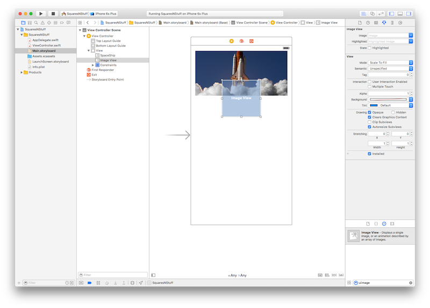Open the Tint Default dropdown
This screenshot has width=430, height=308.
tap(396, 105)
